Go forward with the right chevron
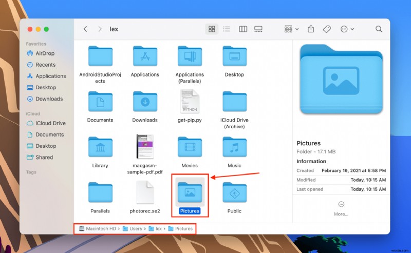The height and width of the screenshot is (253, 411). 99,29
